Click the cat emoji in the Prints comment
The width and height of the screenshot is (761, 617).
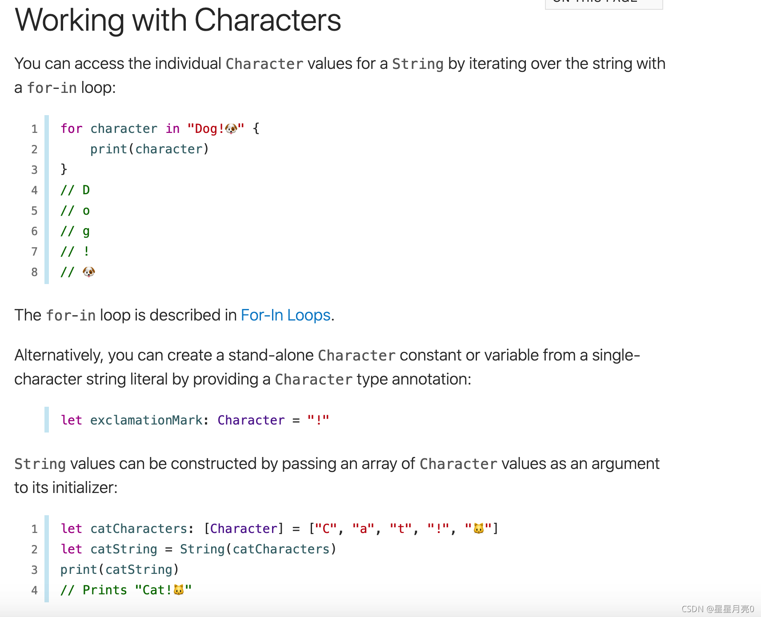tap(178, 590)
